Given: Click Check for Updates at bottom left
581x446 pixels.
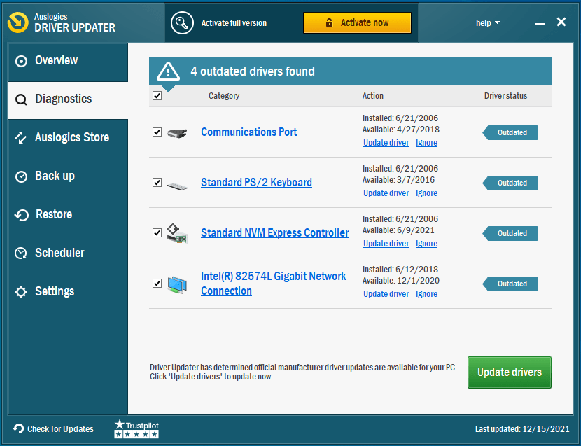Looking at the screenshot, I should (x=54, y=428).
